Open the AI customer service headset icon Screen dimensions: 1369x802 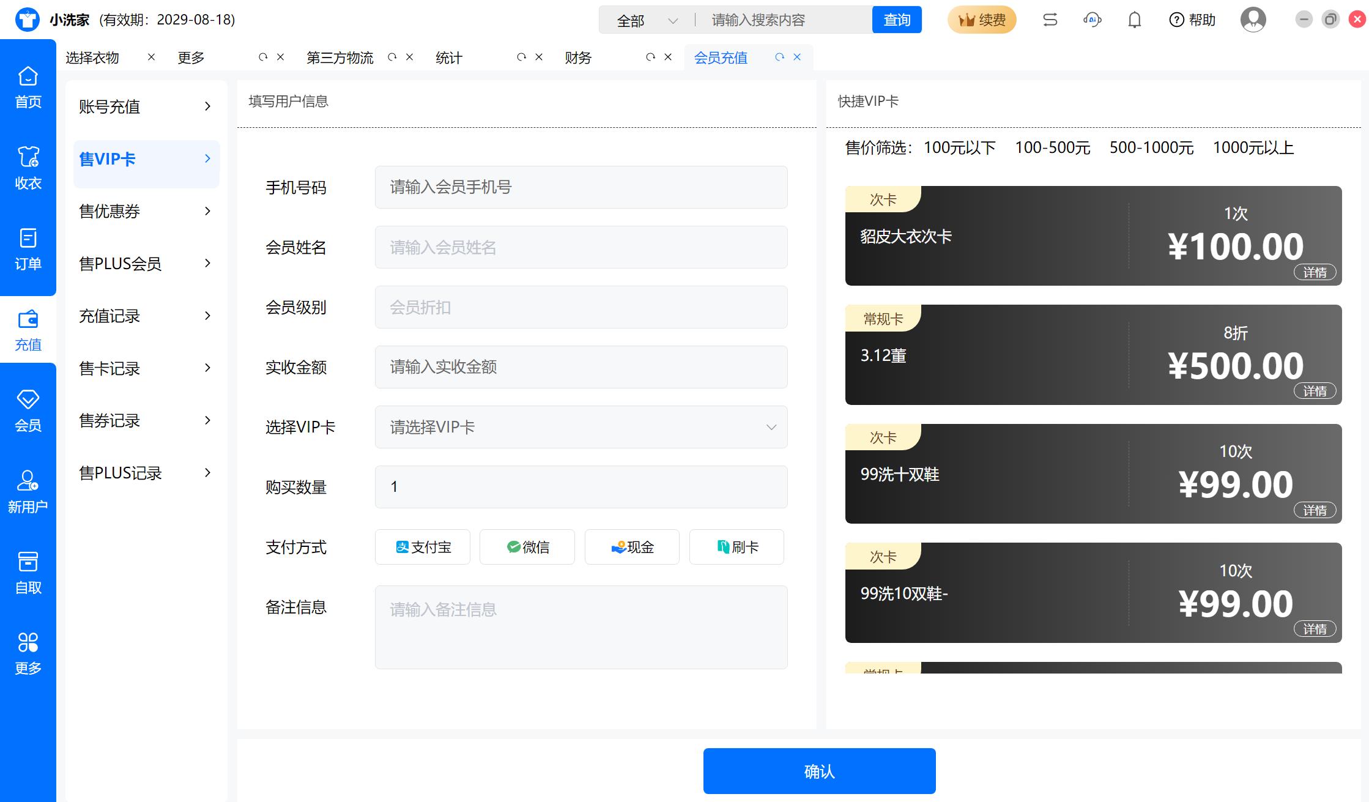(1092, 20)
